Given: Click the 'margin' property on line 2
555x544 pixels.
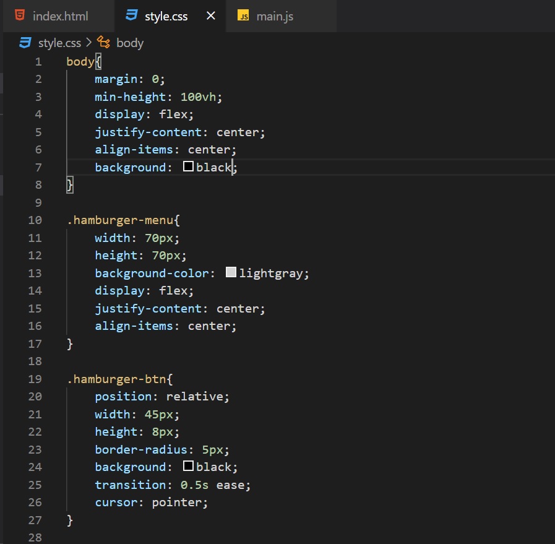Looking at the screenshot, I should click(116, 79).
